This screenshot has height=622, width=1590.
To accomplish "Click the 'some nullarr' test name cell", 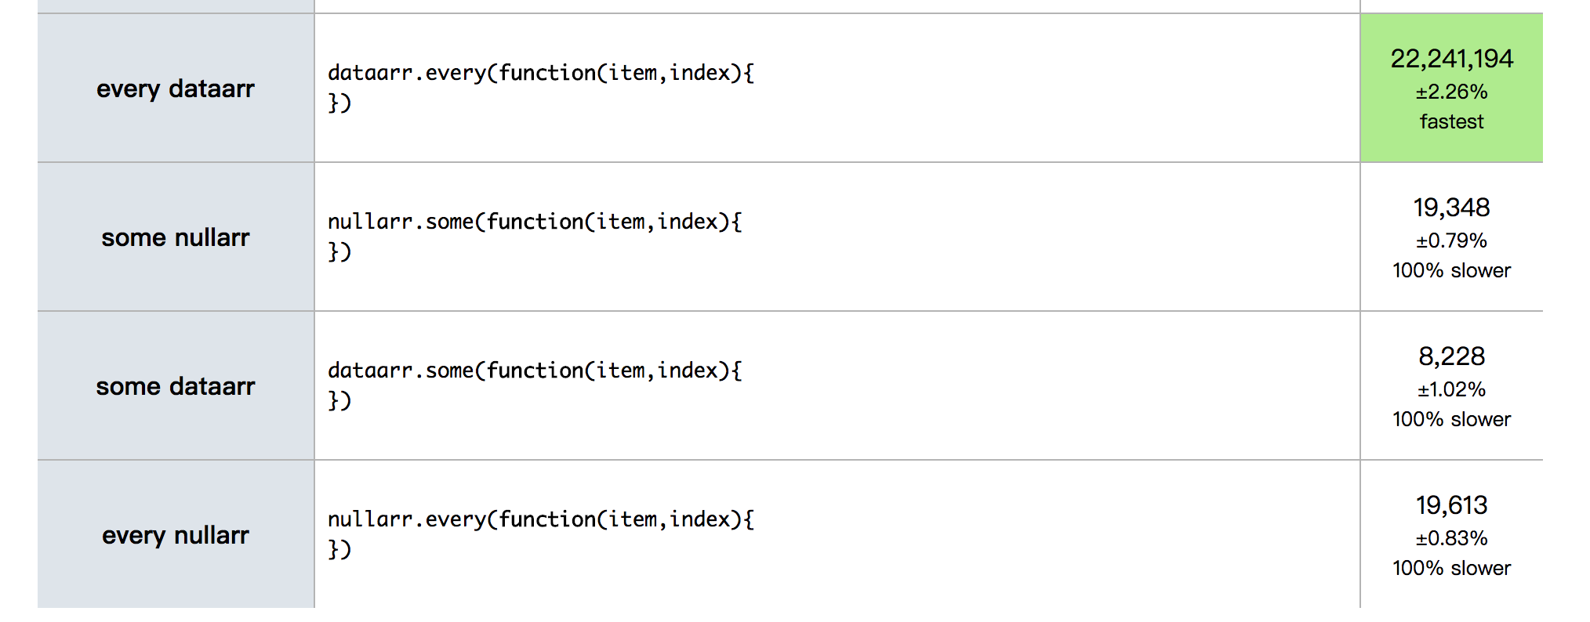I will (x=176, y=237).
